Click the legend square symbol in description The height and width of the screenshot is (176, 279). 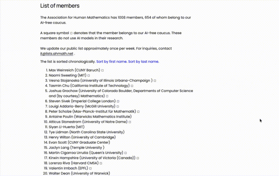pos(71,33)
